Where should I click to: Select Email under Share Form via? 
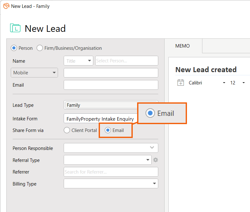tap(108, 130)
